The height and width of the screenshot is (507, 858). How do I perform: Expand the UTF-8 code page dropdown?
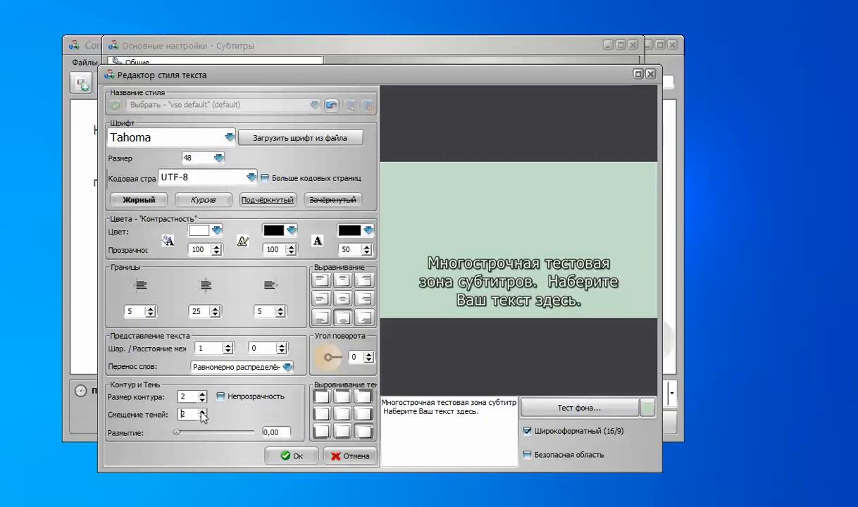point(251,177)
